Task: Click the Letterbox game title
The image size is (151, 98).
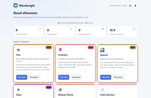Action: (x=63, y=55)
